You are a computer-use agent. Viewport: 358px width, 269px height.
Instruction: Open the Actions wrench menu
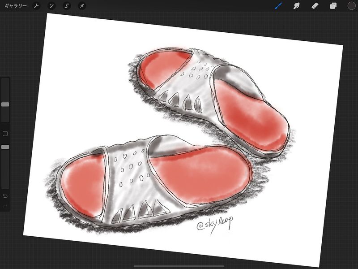click(37, 6)
